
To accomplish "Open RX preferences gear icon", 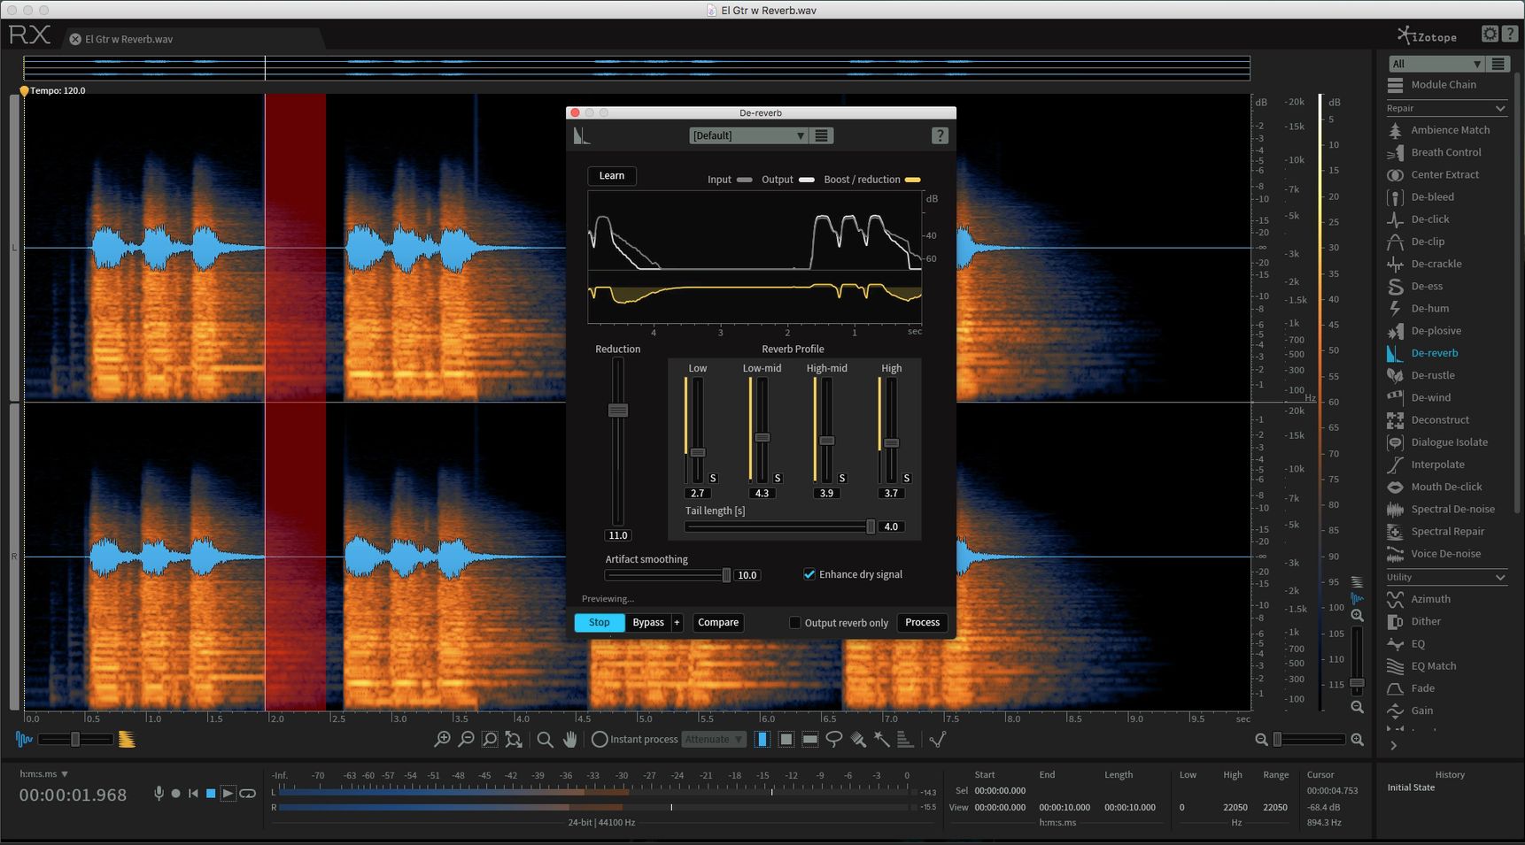I will point(1490,35).
